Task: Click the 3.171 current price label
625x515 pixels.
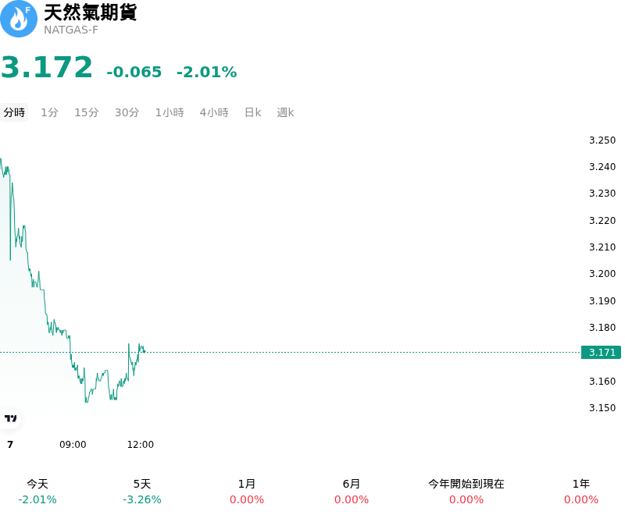Action: [601, 352]
